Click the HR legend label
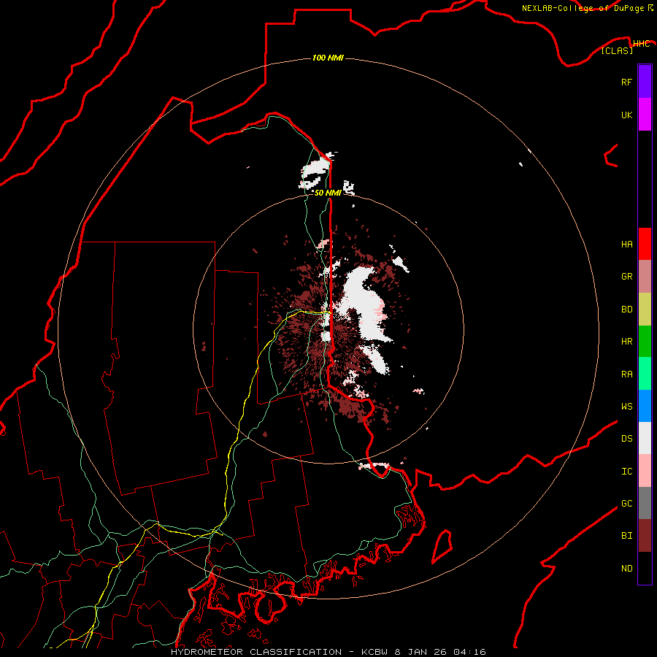The height and width of the screenshot is (657, 657). 626,342
